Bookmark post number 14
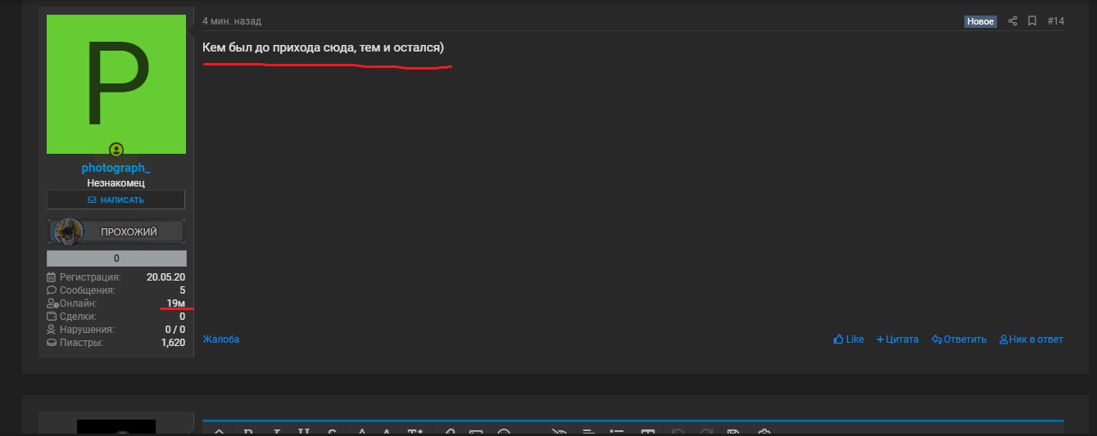Screen dimensions: 1097x436 coord(1032,21)
